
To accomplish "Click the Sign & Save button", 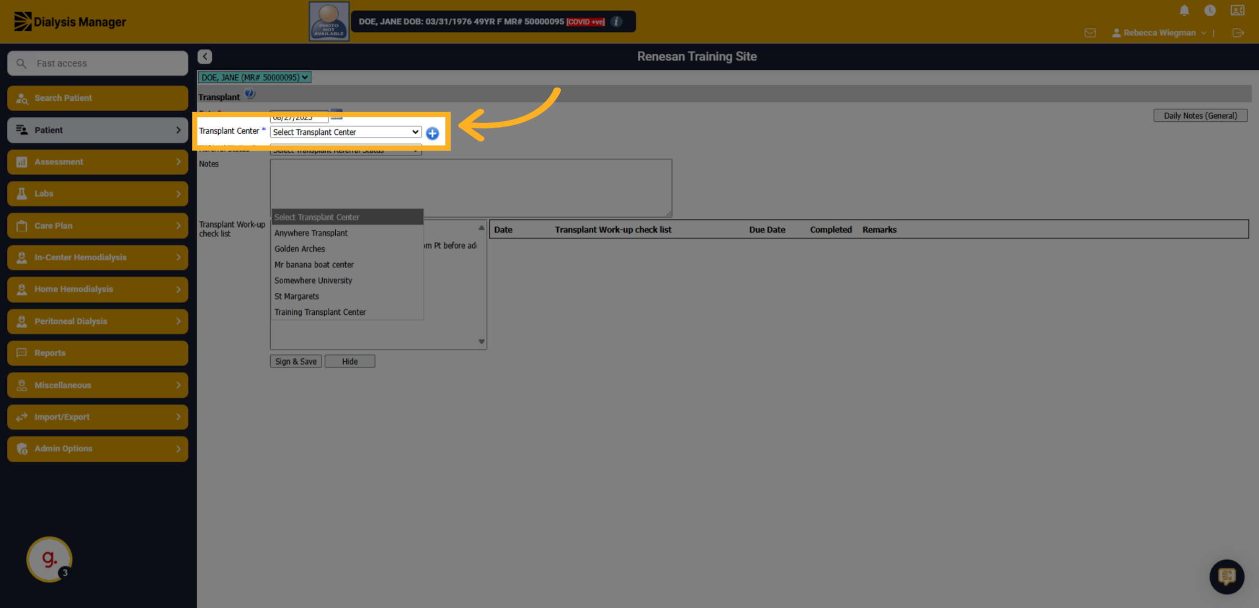I will coord(296,361).
